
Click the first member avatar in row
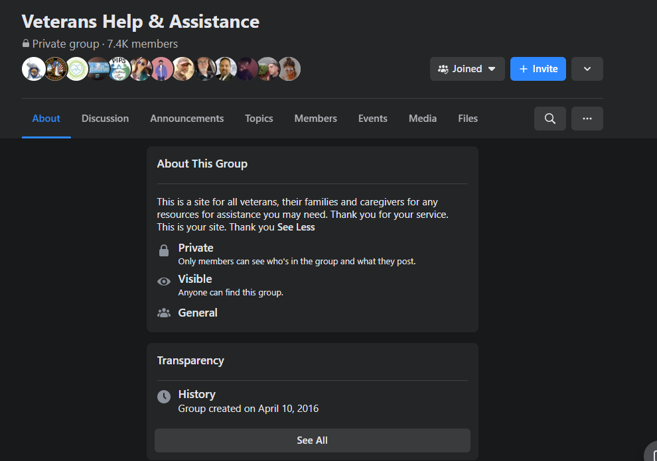click(33, 69)
